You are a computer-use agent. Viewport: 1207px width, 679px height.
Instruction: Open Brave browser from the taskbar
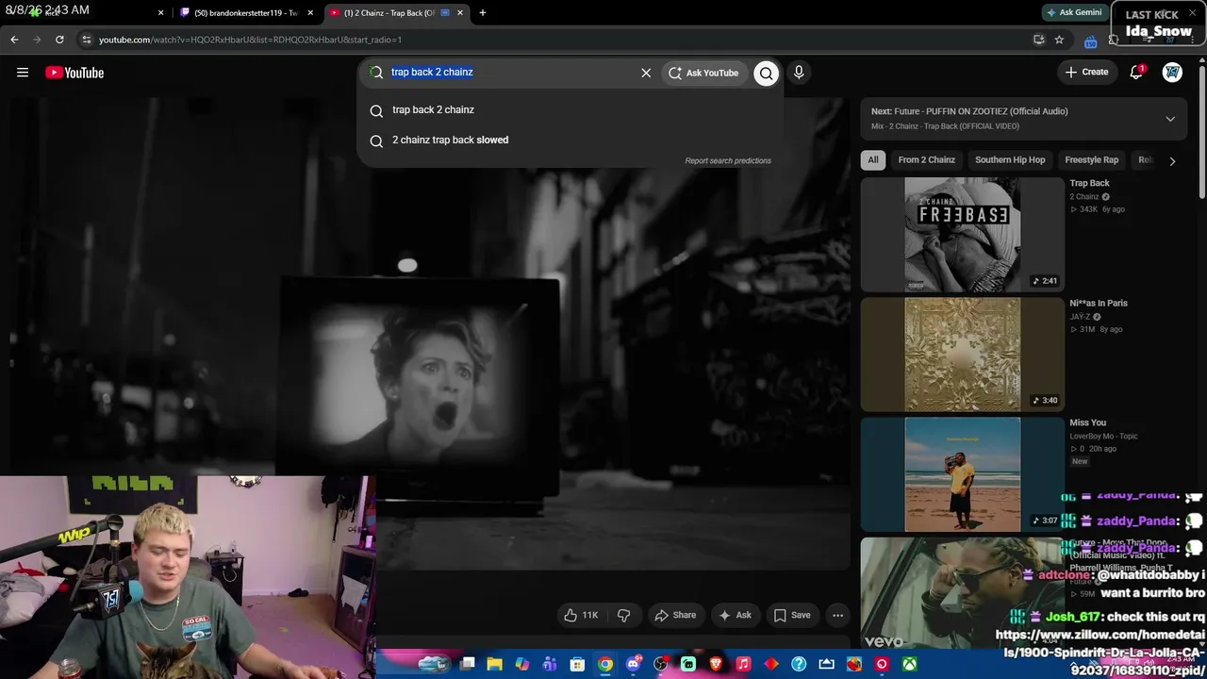(x=716, y=665)
